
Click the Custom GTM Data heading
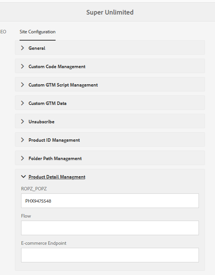pyautogui.click(x=48, y=103)
